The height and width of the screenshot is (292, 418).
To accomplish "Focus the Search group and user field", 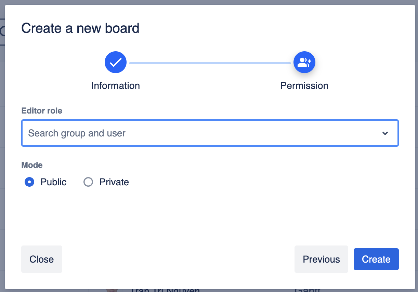I will [198, 133].
